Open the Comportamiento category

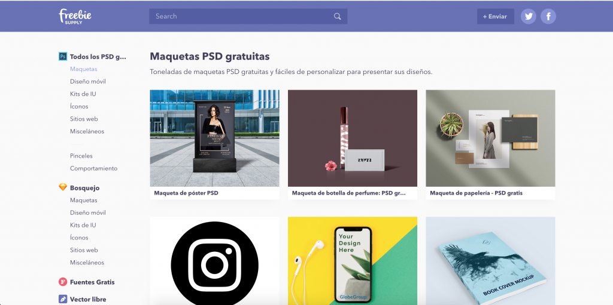pyautogui.click(x=94, y=168)
